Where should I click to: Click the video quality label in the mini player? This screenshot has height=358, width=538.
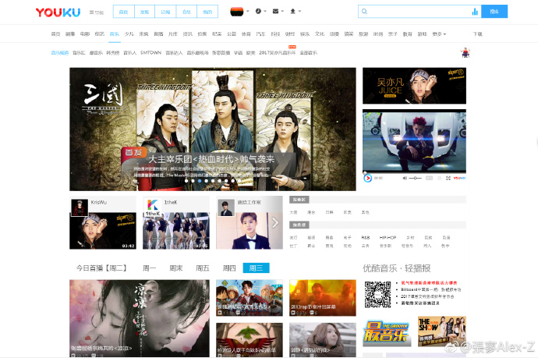tap(429, 178)
